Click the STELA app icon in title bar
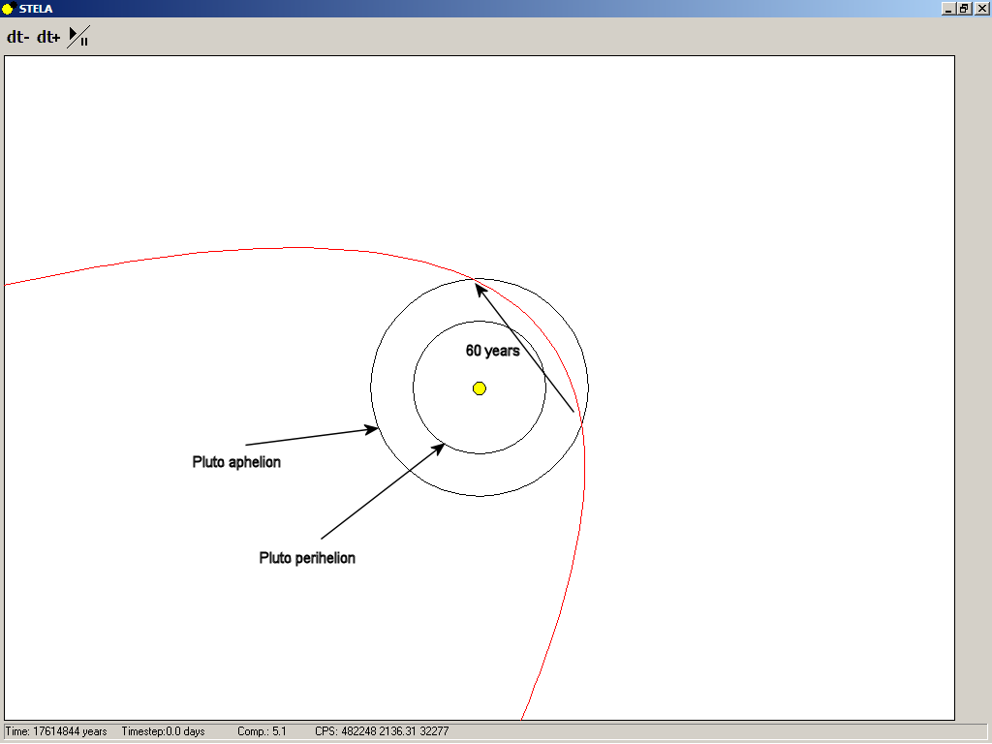 pyautogui.click(x=8, y=8)
